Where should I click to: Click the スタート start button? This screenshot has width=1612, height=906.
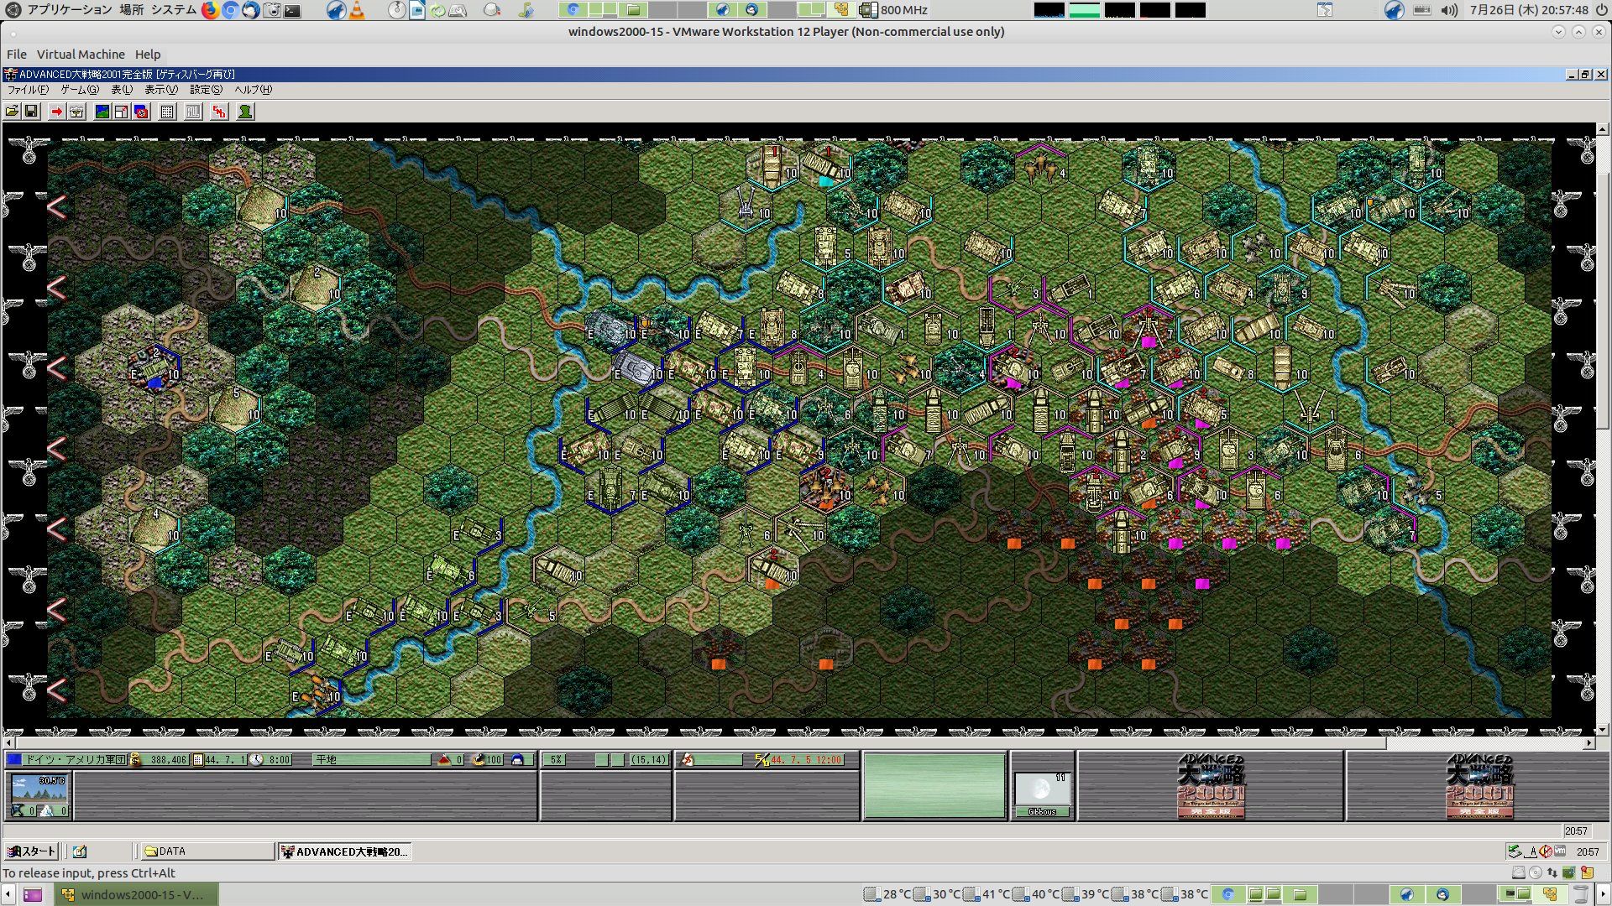[31, 851]
